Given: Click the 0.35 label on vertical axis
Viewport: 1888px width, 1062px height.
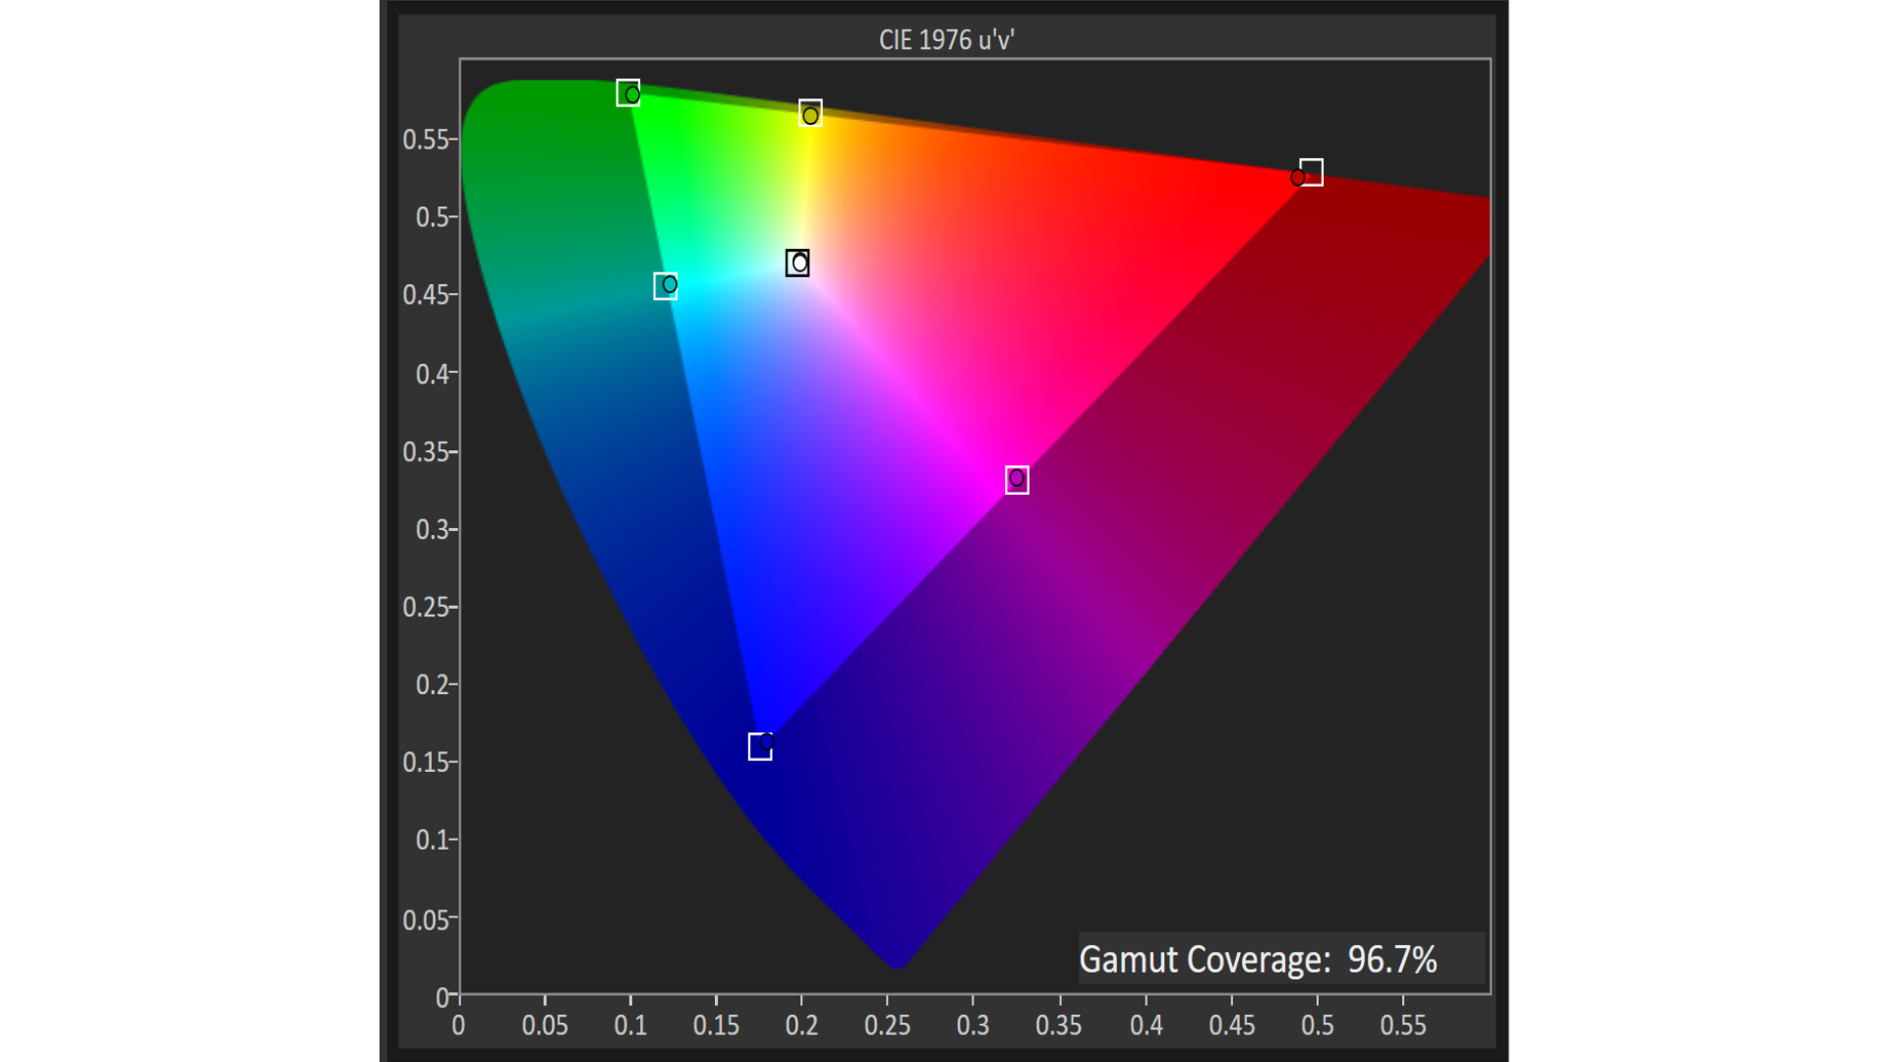Looking at the screenshot, I should [425, 451].
